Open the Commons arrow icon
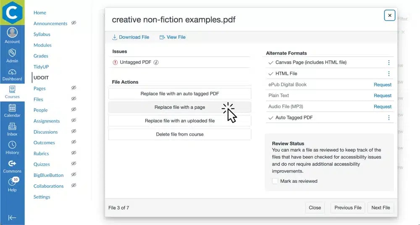 [12, 163]
